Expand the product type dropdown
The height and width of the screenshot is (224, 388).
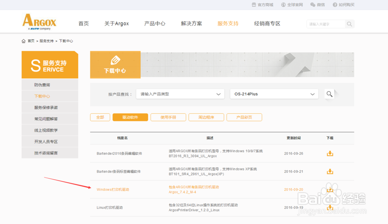click(180, 94)
